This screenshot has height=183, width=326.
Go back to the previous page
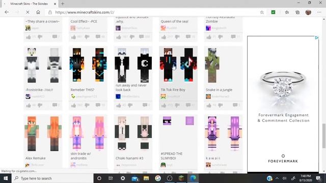point(7,12)
